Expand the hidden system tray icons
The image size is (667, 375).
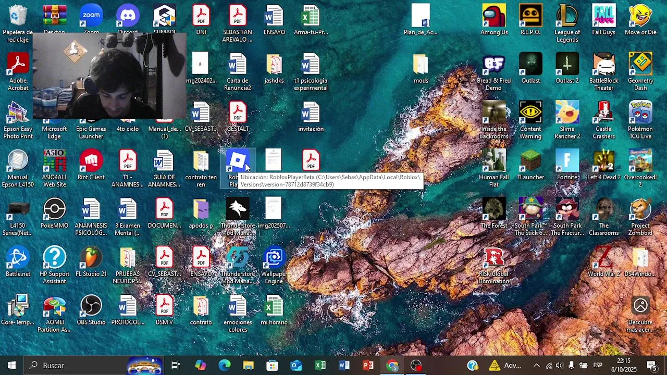click(x=536, y=365)
